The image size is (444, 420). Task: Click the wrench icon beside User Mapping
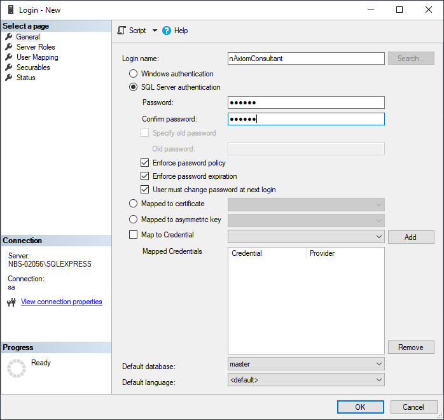click(9, 57)
